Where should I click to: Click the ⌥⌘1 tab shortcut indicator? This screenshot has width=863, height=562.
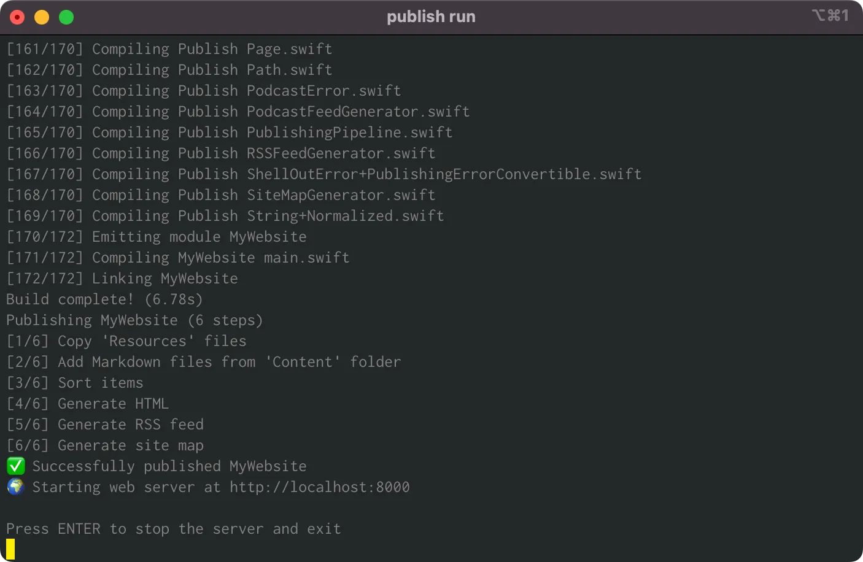(x=830, y=16)
